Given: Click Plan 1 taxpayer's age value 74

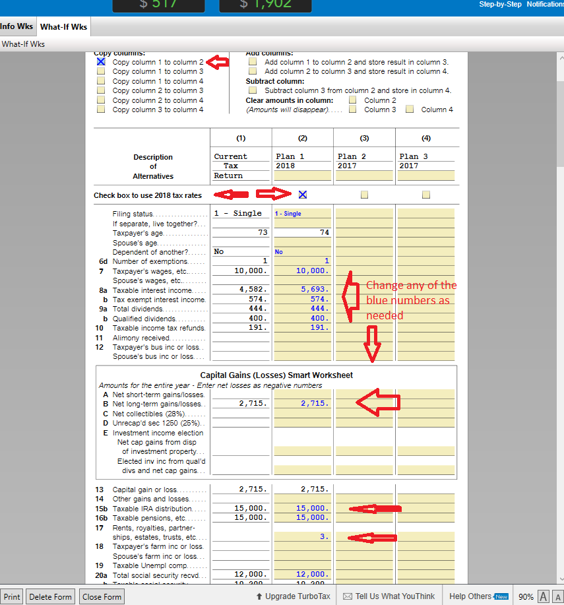Looking at the screenshot, I should [302, 232].
